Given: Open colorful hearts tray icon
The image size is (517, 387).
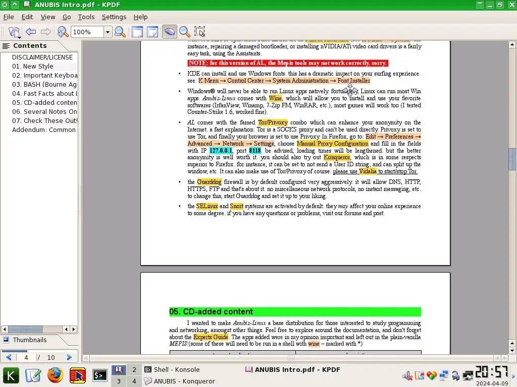Looking at the screenshot, I should point(432,375).
